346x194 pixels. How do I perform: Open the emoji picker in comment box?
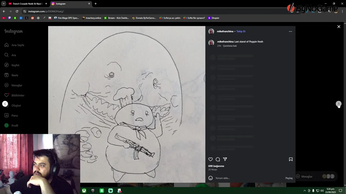[x=211, y=178]
